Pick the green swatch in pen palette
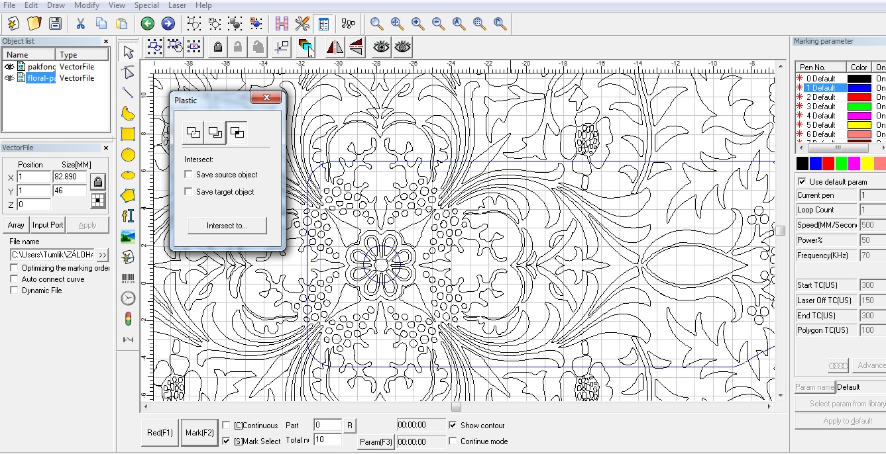The height and width of the screenshot is (454, 886). click(x=841, y=163)
